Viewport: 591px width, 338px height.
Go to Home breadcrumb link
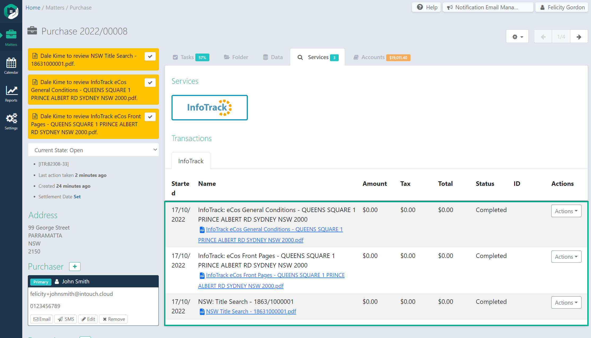pyautogui.click(x=33, y=7)
